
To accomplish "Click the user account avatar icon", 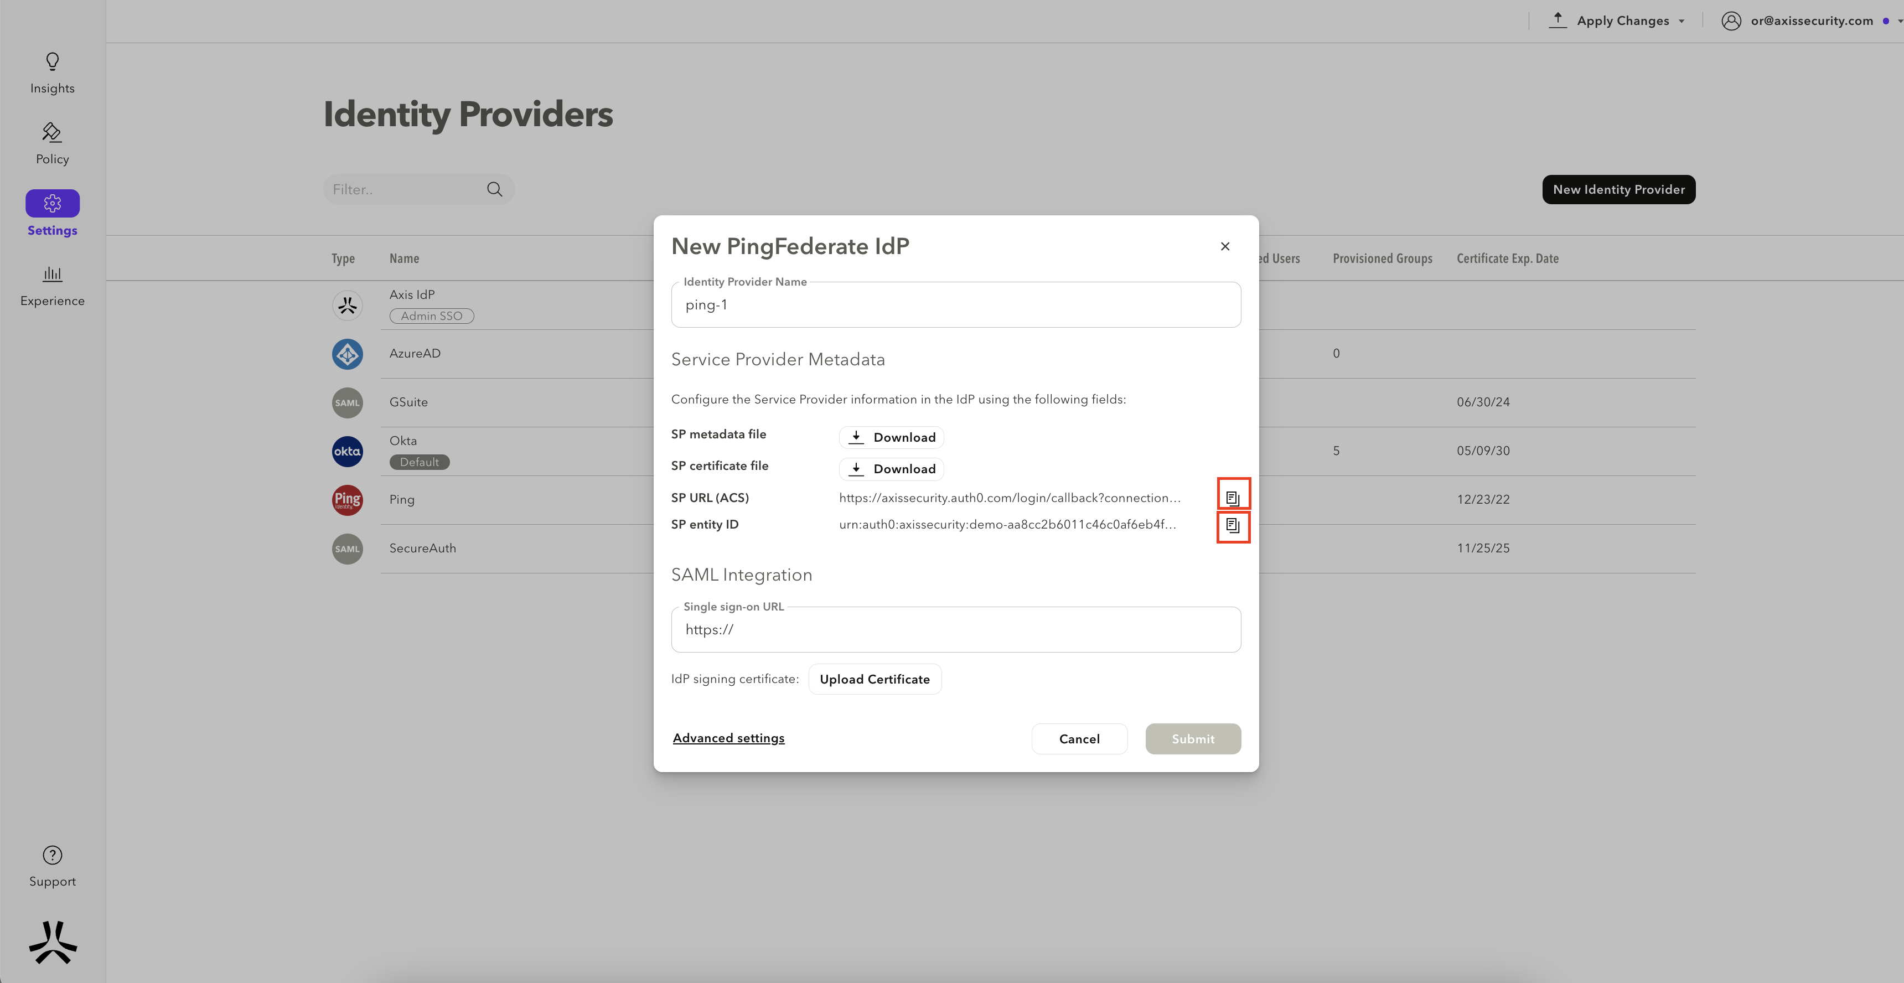I will [x=1731, y=20].
